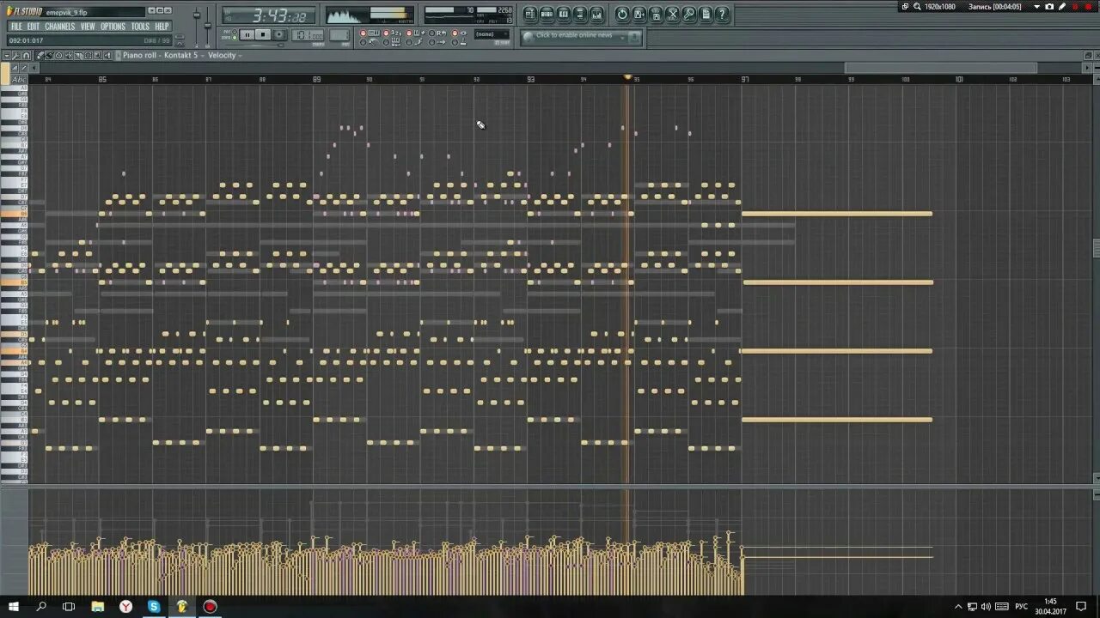This screenshot has height=618, width=1100.
Task: Click the tempo display field
Action: click(x=308, y=35)
